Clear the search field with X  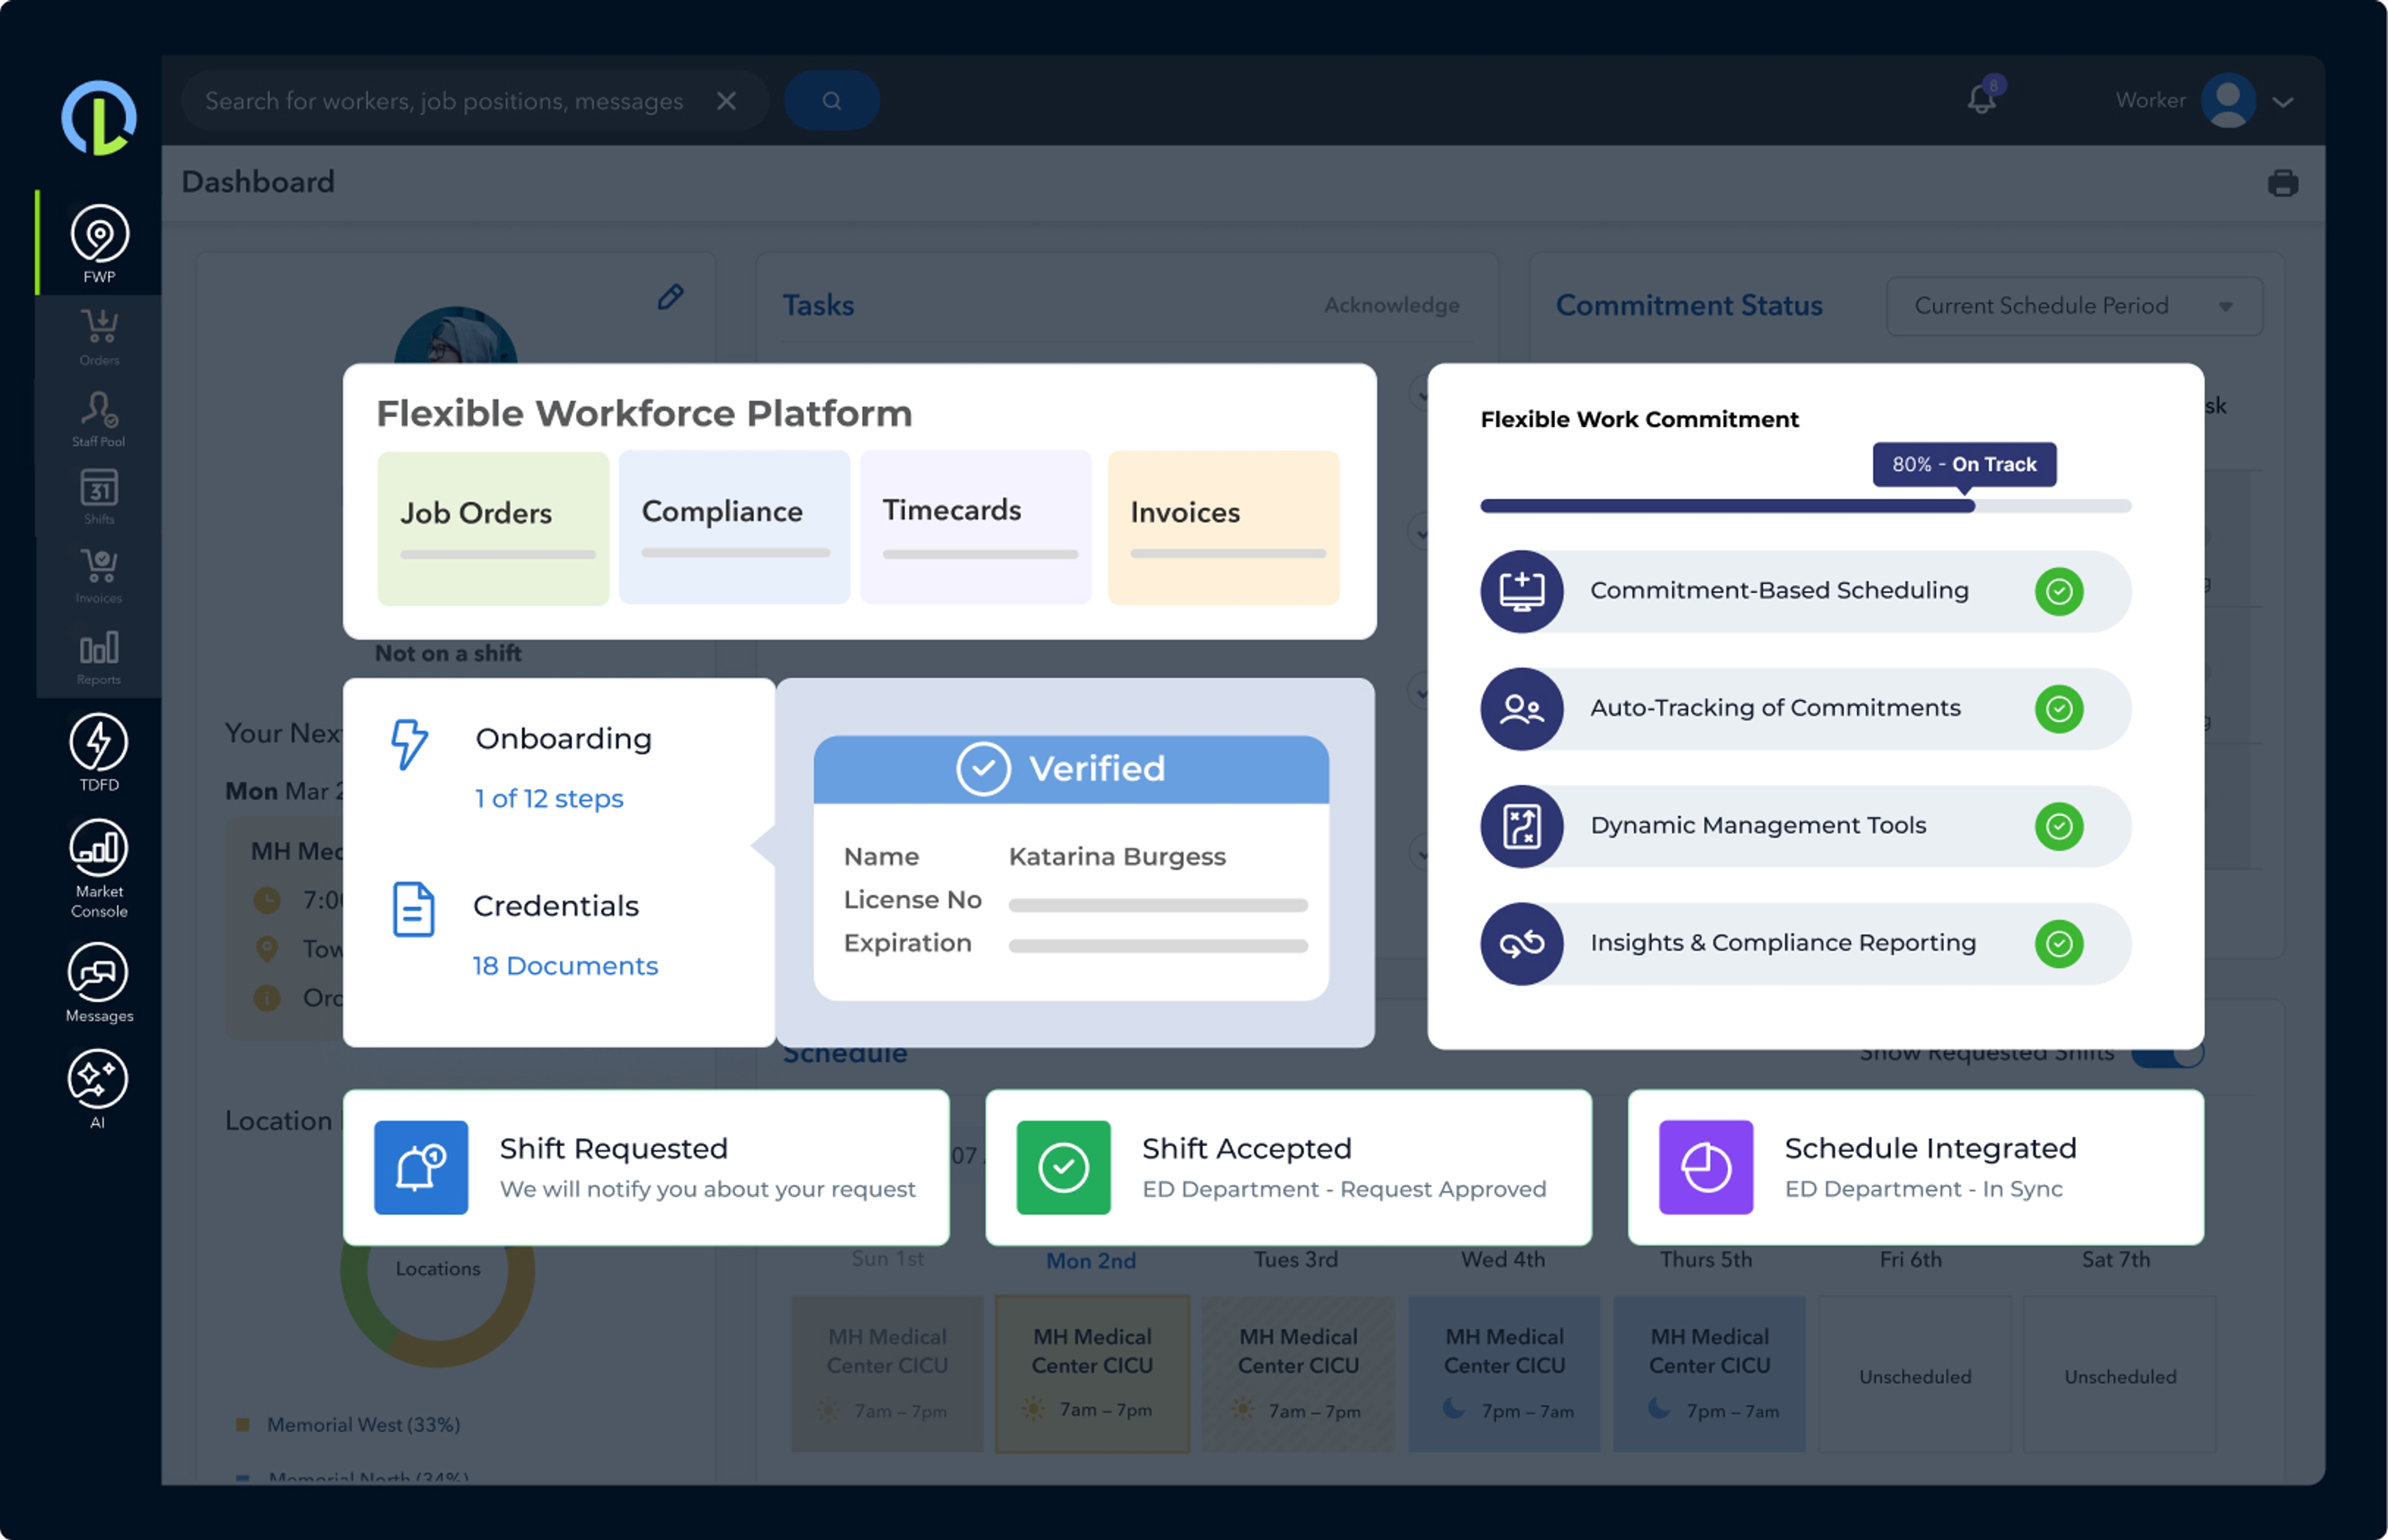[727, 101]
